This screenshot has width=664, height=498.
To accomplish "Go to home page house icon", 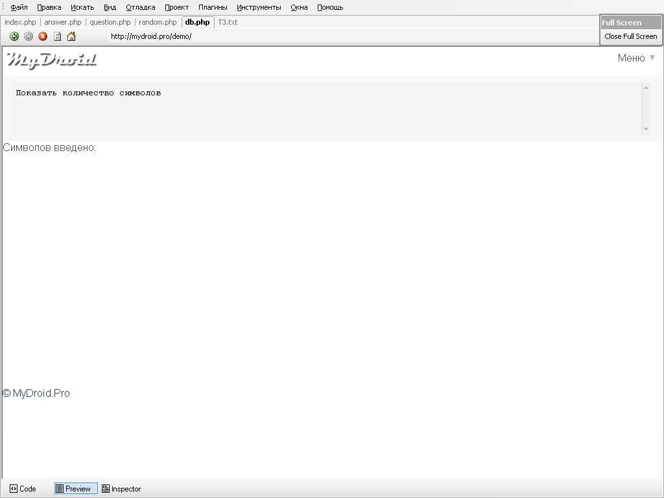I will 71,36.
